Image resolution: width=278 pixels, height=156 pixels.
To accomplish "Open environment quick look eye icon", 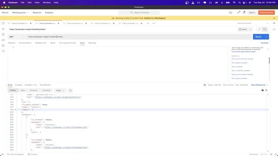I will coord(274,23).
